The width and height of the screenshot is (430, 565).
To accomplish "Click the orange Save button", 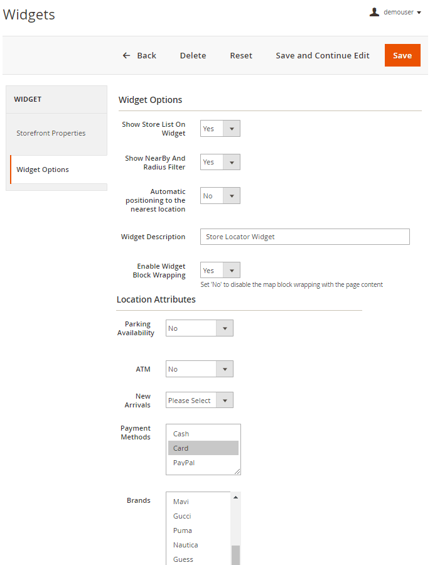I will (x=402, y=55).
